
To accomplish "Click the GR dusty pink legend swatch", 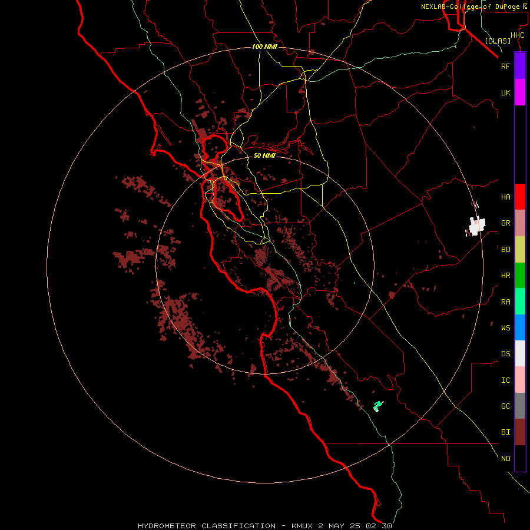I will pos(520,223).
